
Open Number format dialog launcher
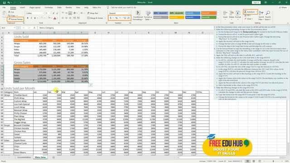pyautogui.click(x=130, y=23)
